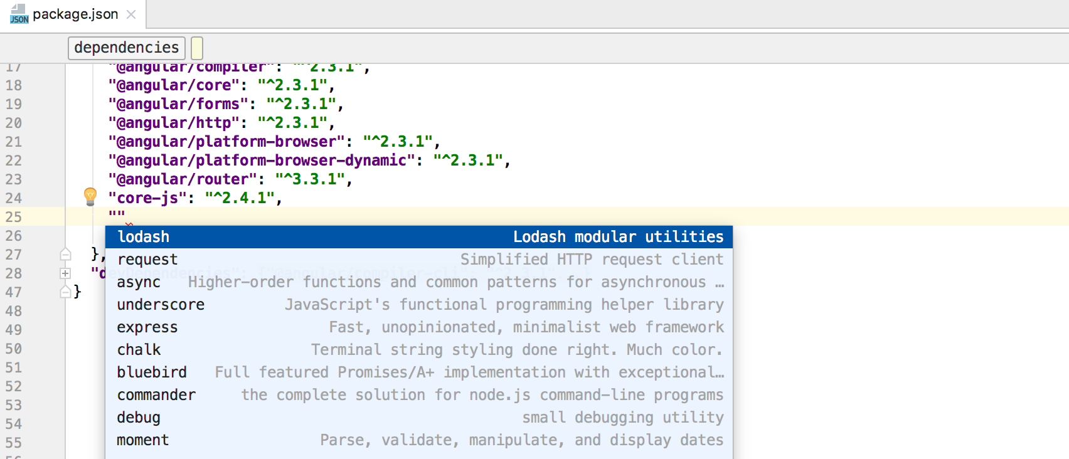Screen dimensions: 1069x459
Task: Click the "@angular/platform-browser" key on line 21
Action: coord(226,142)
